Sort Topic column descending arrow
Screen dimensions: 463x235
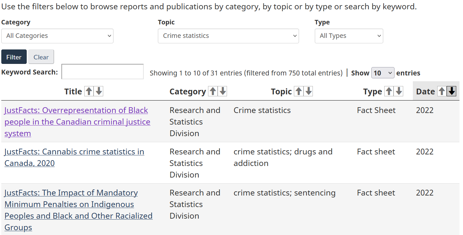pyautogui.click(x=309, y=91)
